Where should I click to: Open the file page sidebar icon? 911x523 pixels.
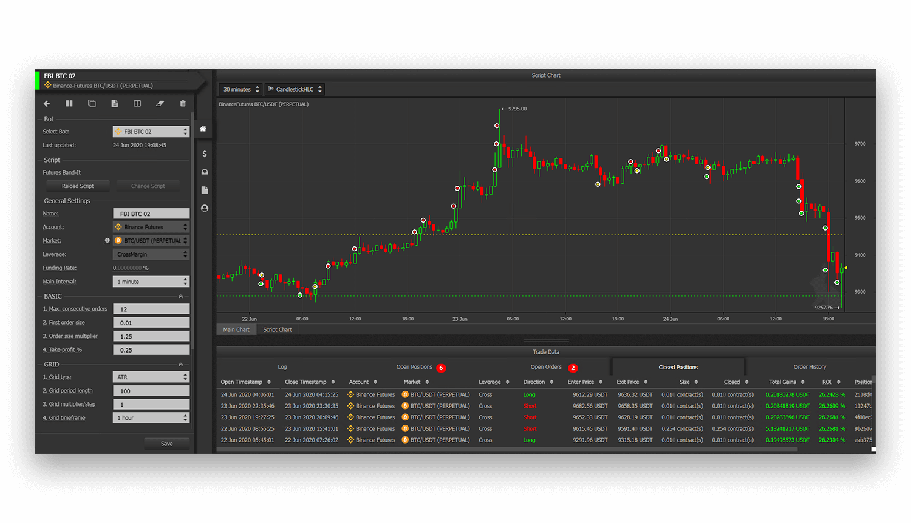click(205, 190)
